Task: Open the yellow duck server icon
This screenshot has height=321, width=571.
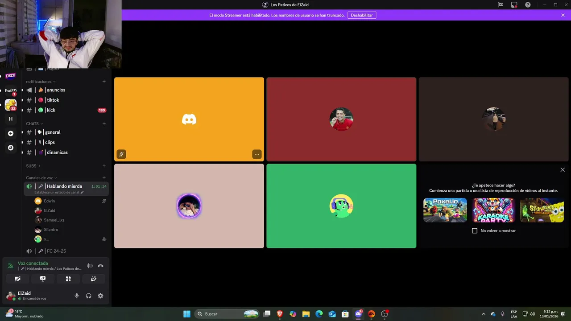Action: pos(11,105)
